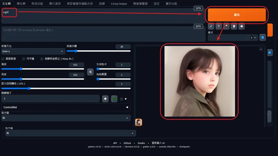Adjust the CFG scale slider
This screenshot has height=156, width=278.
pyautogui.click(x=66, y=88)
